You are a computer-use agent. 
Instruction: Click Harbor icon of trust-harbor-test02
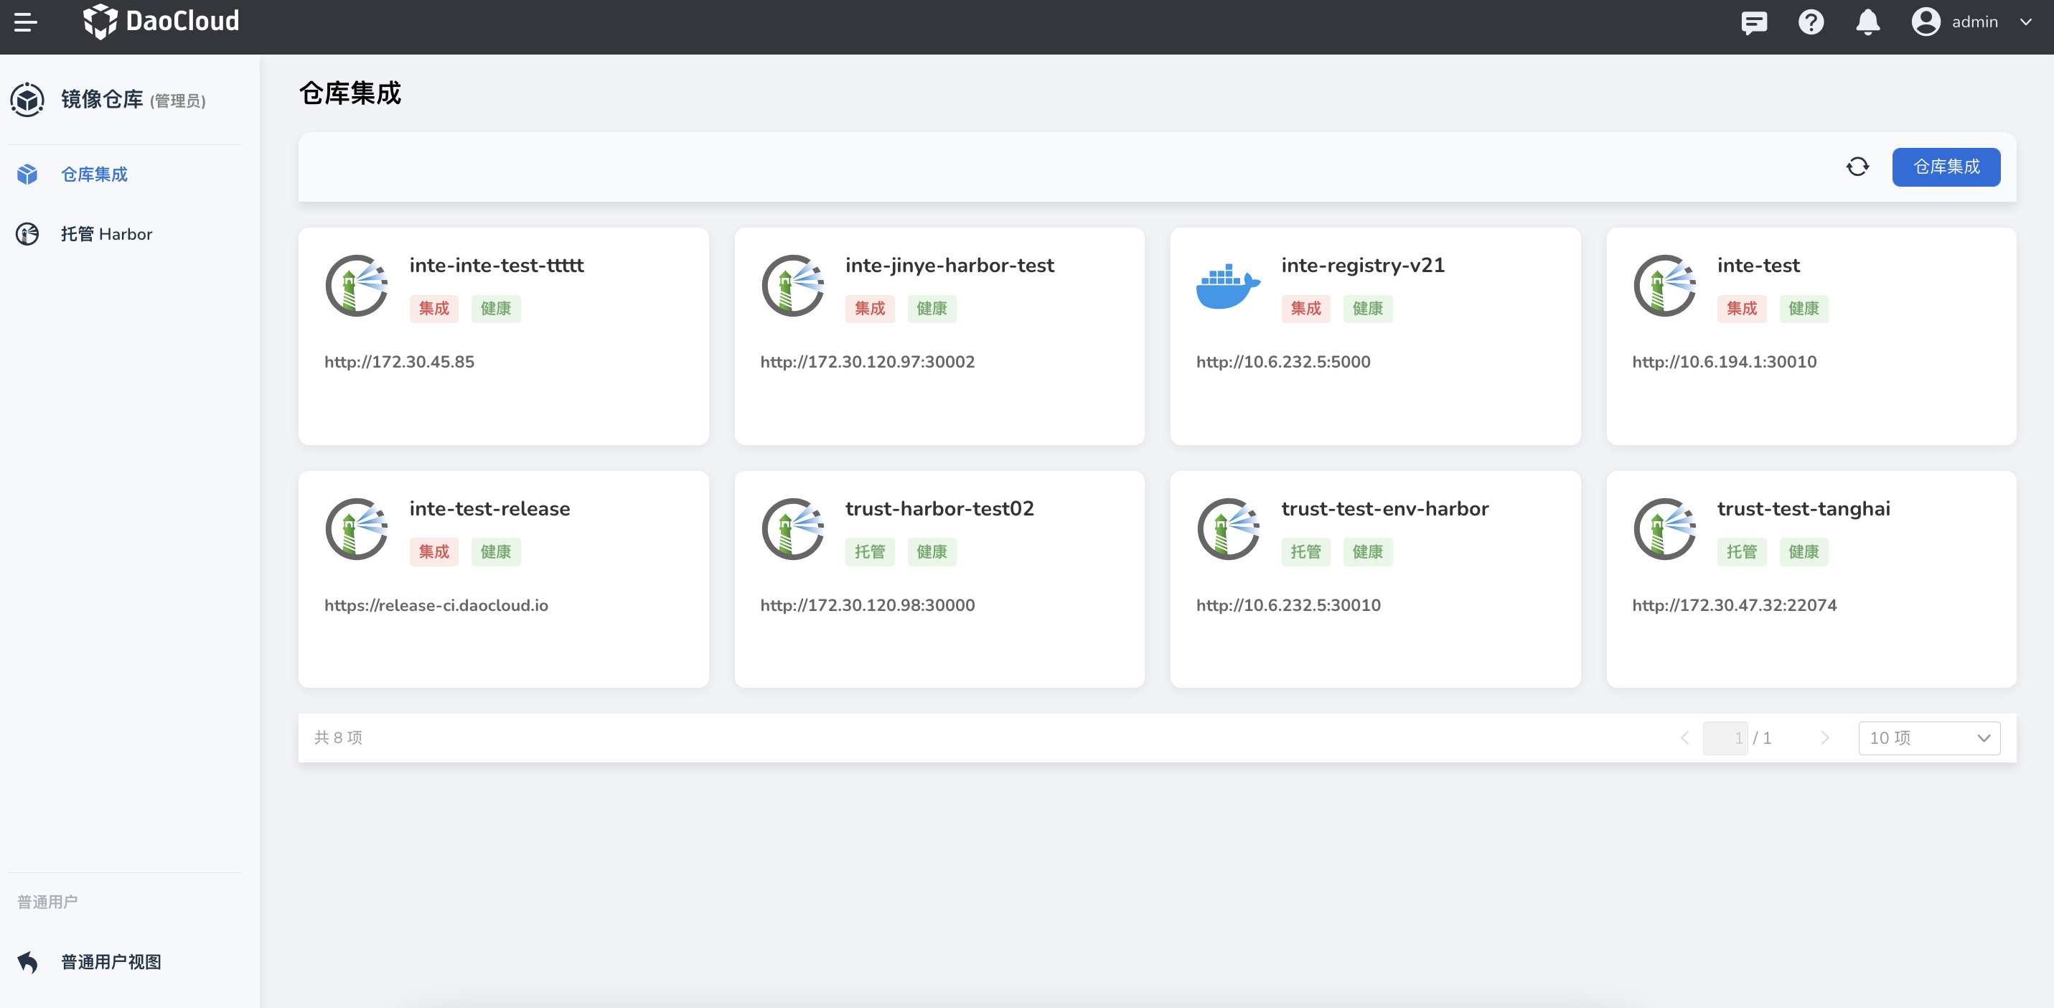[792, 528]
